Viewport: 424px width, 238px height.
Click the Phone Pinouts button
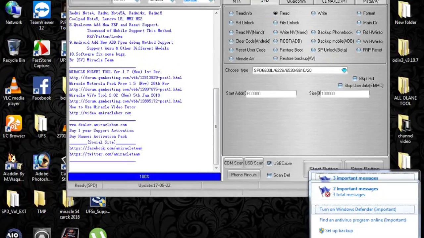(x=244, y=175)
